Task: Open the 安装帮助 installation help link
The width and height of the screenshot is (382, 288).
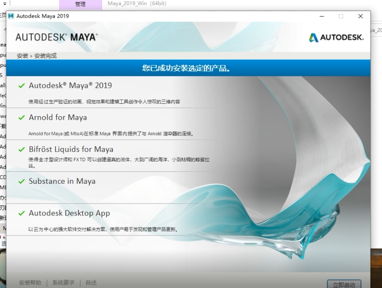Action: coord(30,283)
